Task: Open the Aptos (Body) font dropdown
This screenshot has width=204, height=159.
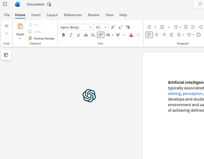Action: 90,27
